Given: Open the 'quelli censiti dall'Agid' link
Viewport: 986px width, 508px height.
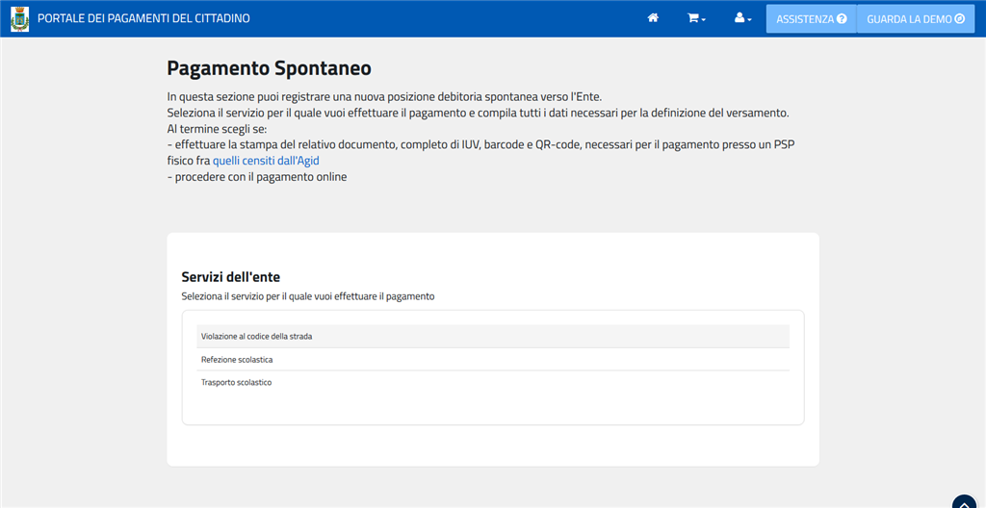Looking at the screenshot, I should pyautogui.click(x=266, y=161).
